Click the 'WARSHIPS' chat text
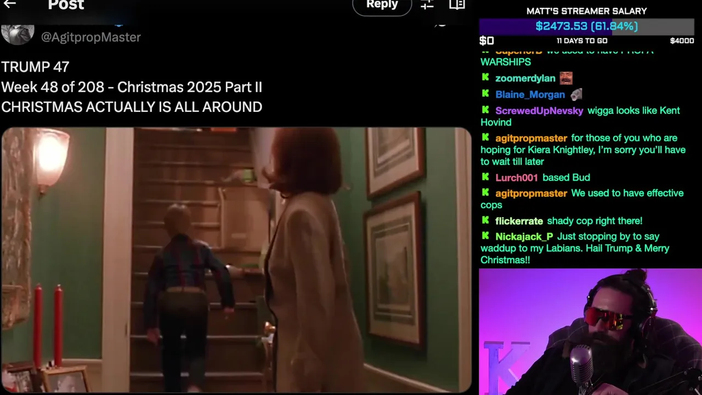702x395 pixels. pyautogui.click(x=506, y=62)
